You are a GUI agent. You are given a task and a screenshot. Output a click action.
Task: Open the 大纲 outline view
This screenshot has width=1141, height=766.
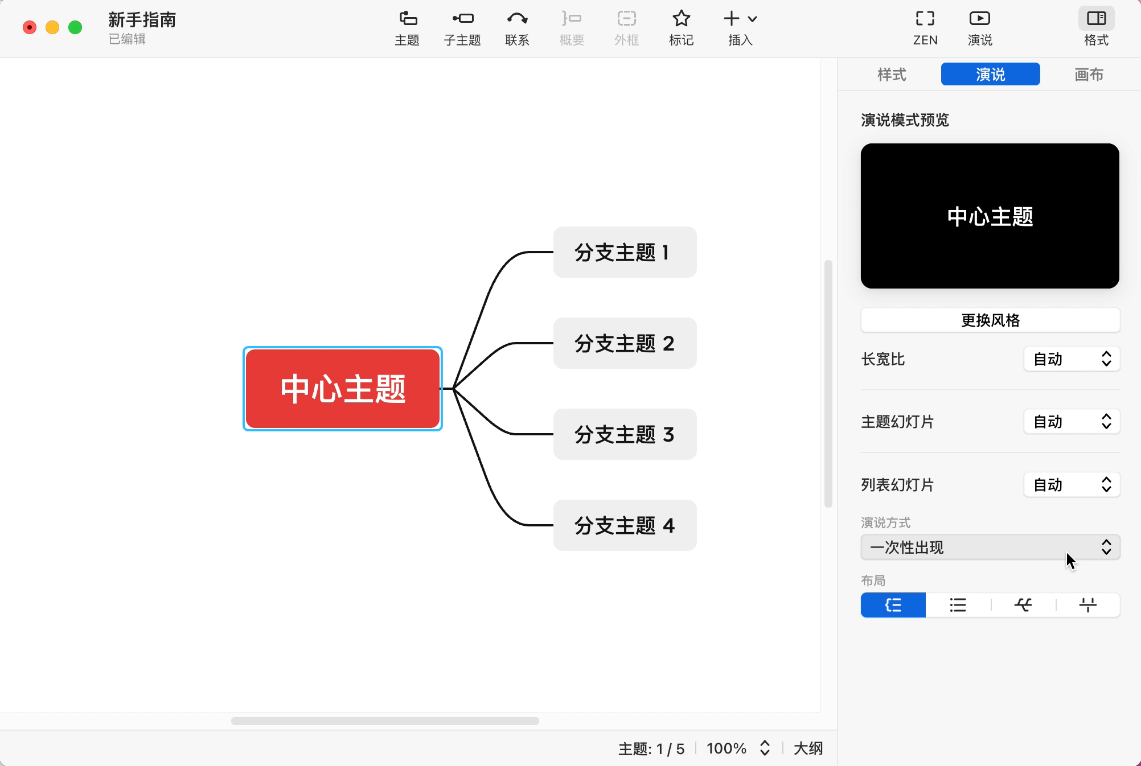pos(808,749)
